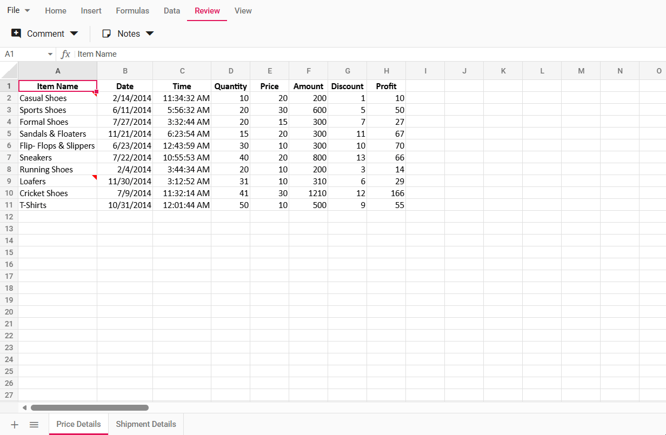Open the Notes pane

pyautogui.click(x=123, y=33)
